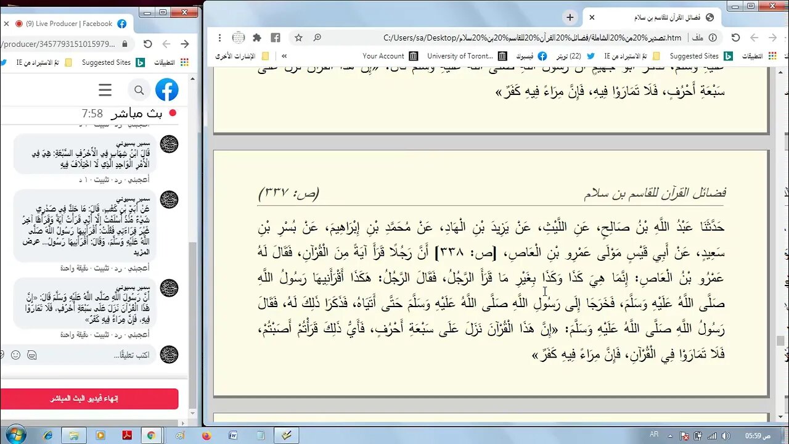Viewport: 789px width, 444px height.
Task: Click the Facebook extension icon in toolbar
Action: tap(276, 38)
